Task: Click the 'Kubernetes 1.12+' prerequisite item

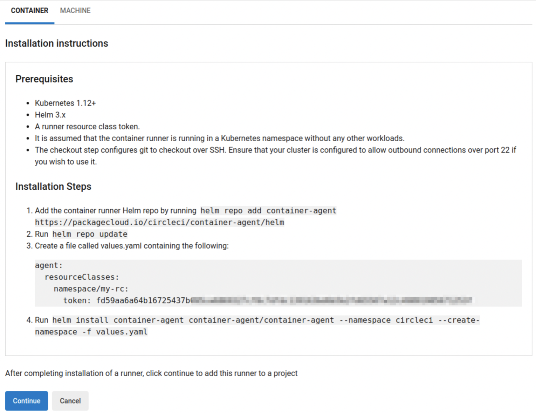Action: (65, 103)
